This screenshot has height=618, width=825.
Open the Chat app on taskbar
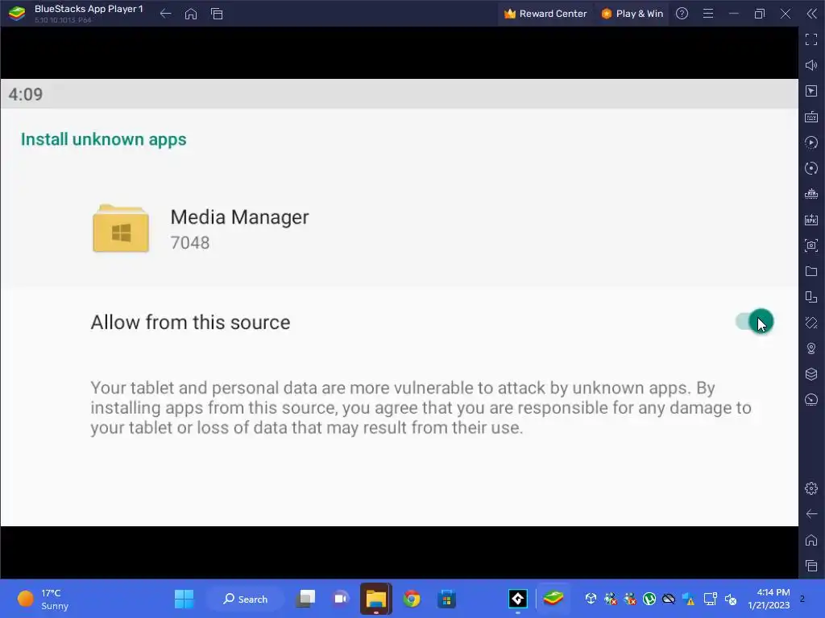pyautogui.click(x=341, y=599)
